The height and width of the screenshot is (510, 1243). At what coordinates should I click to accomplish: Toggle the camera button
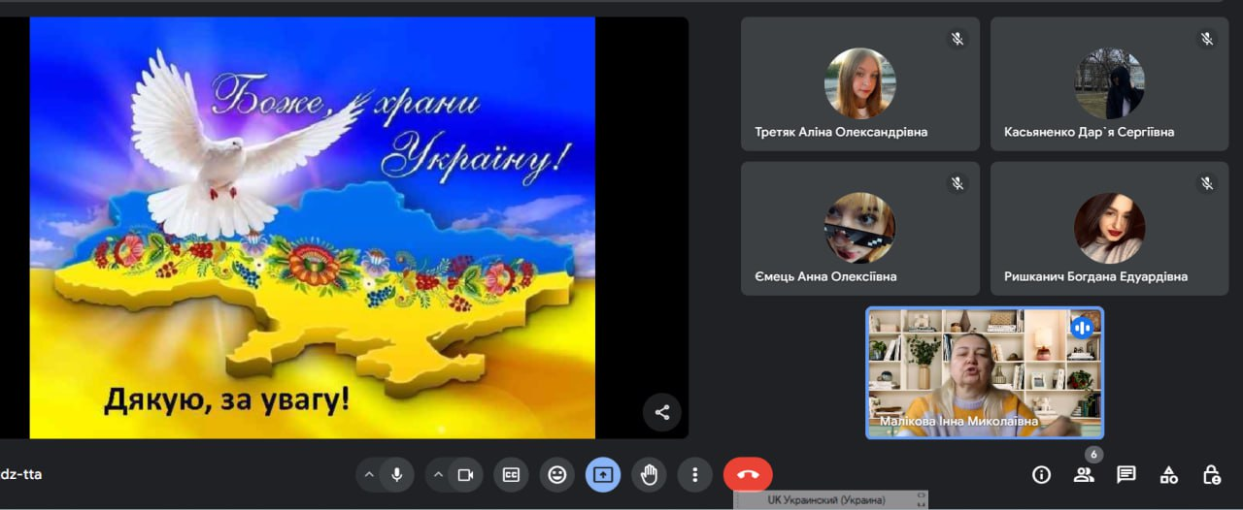coord(466,475)
